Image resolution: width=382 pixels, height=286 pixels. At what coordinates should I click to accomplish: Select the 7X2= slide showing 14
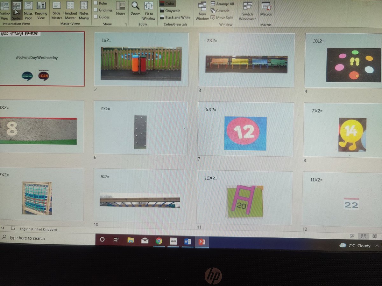click(343, 130)
